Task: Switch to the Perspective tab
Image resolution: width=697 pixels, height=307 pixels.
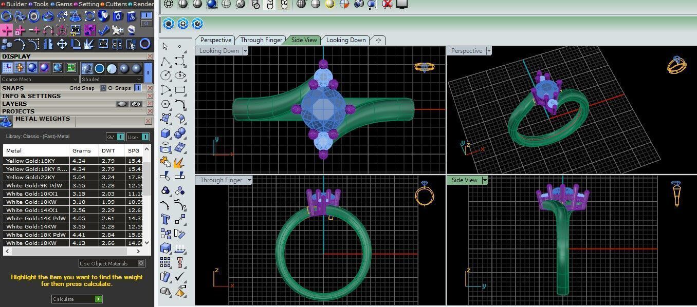Action: pyautogui.click(x=215, y=40)
